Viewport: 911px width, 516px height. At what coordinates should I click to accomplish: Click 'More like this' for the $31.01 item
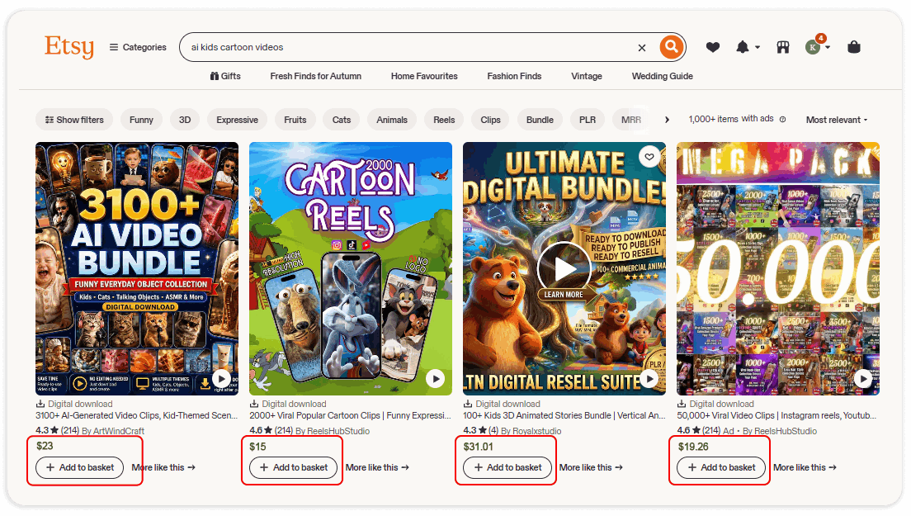(x=591, y=467)
